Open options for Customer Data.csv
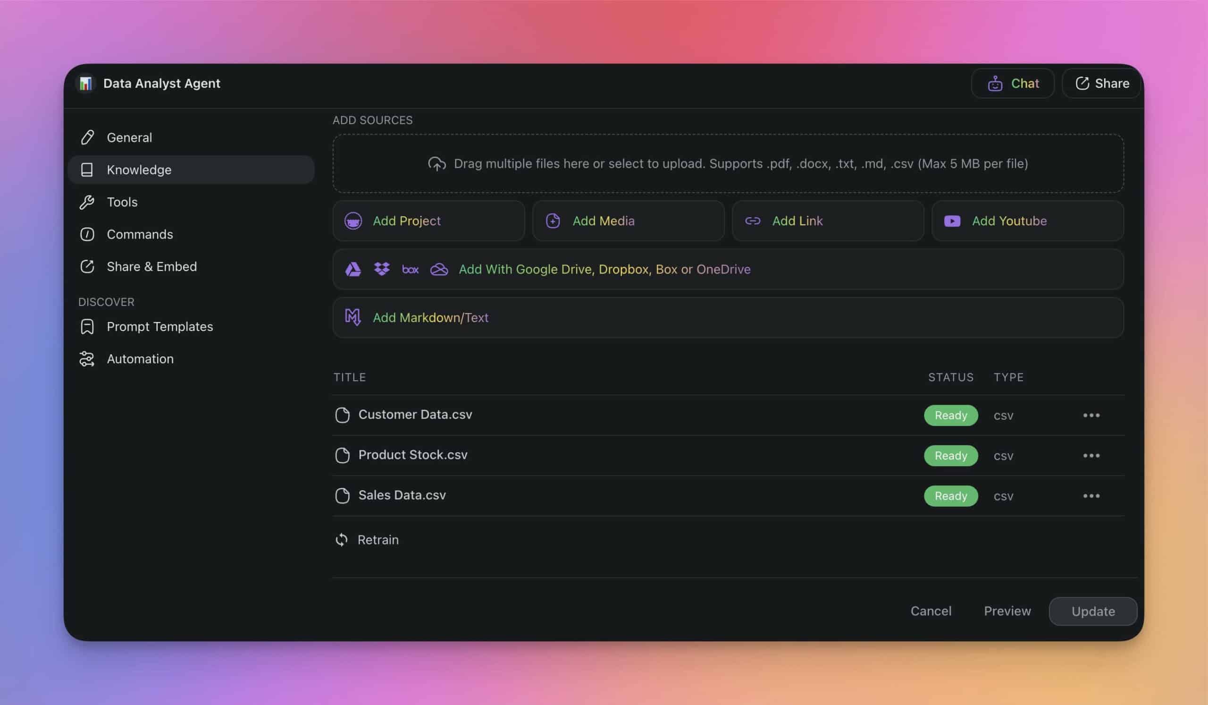Image resolution: width=1208 pixels, height=705 pixels. tap(1091, 415)
